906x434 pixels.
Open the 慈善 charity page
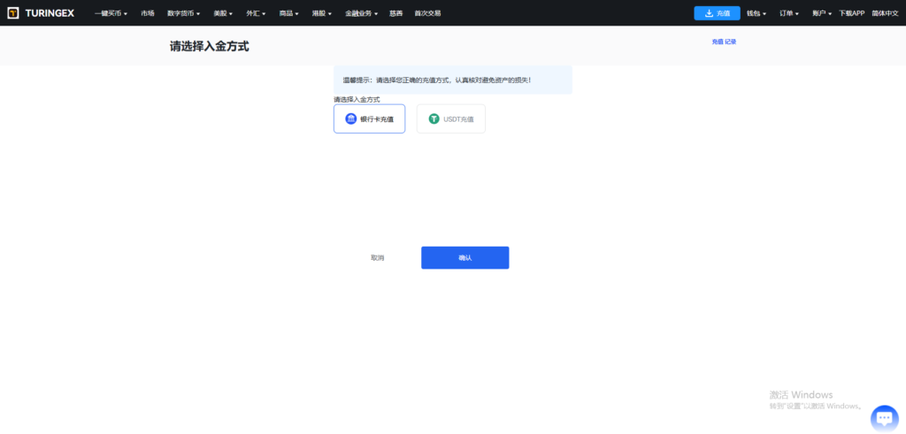tap(395, 13)
